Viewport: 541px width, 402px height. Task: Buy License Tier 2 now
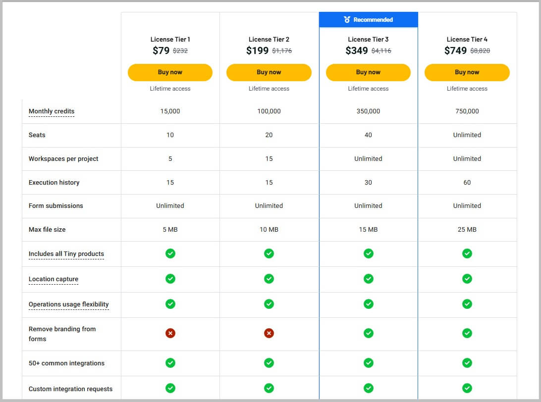(x=269, y=72)
